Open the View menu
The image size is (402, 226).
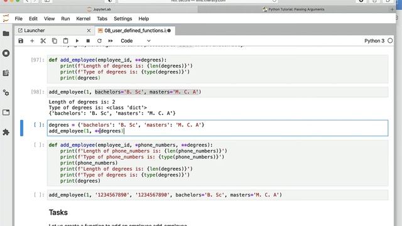click(49, 19)
